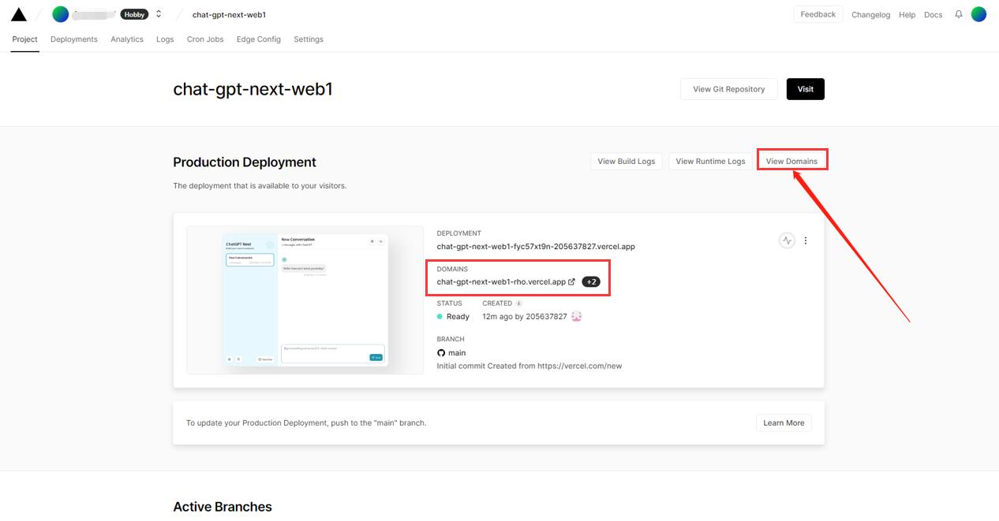Switch to the Cron Jobs tab

tap(205, 39)
